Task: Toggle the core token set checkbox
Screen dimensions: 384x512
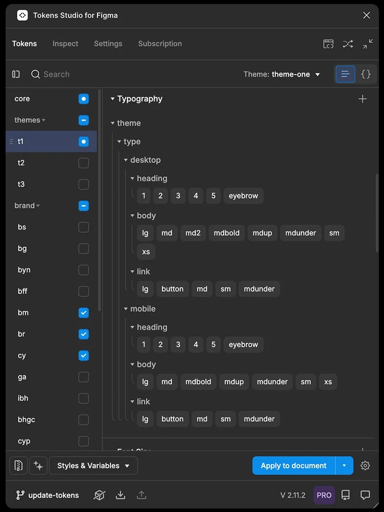Action: click(x=84, y=99)
